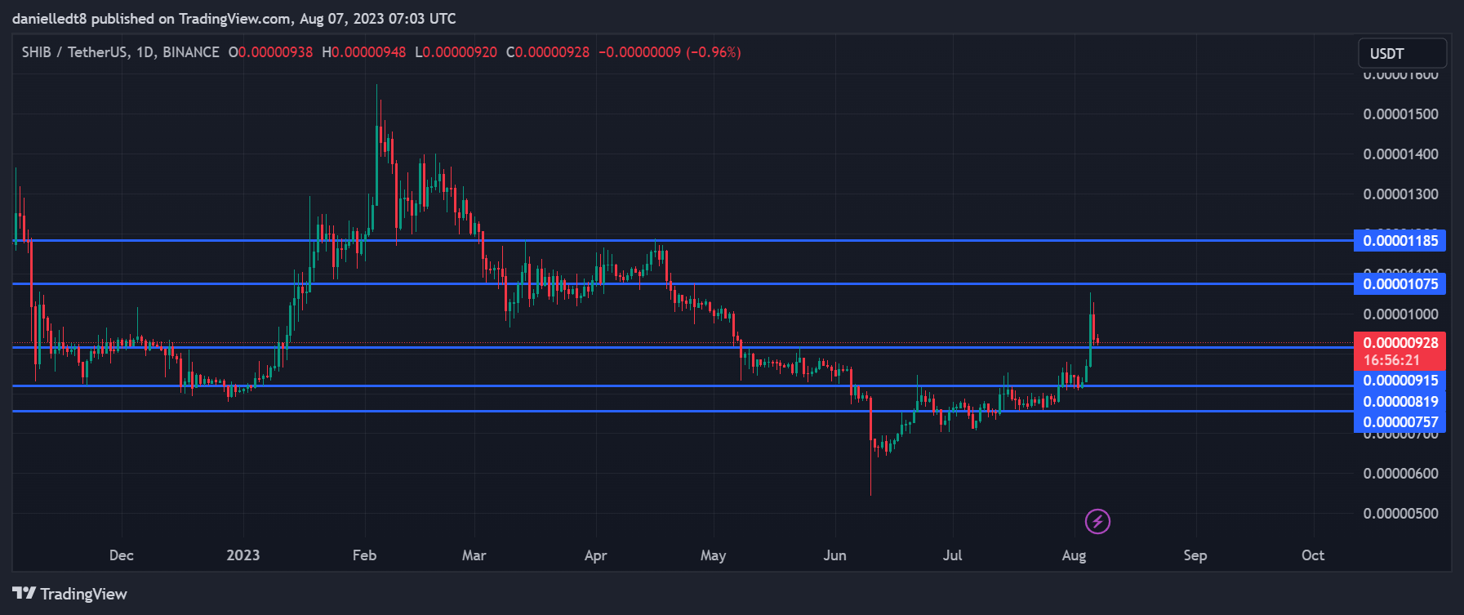
Task: Click the 1D interval label
Action: click(x=145, y=52)
